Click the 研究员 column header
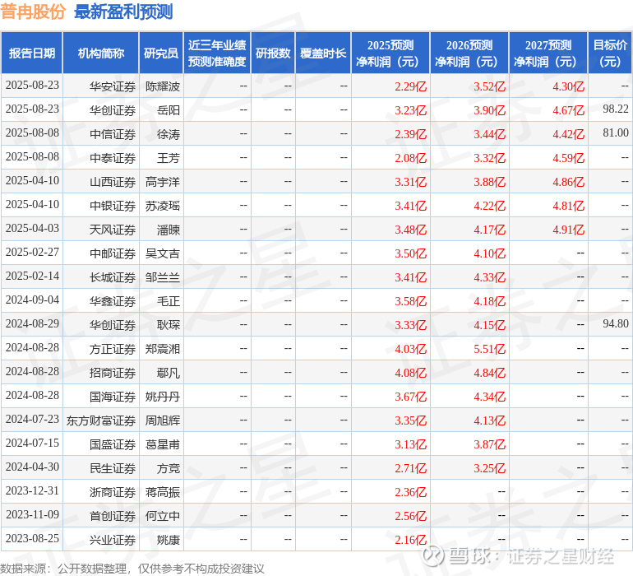 (161, 53)
